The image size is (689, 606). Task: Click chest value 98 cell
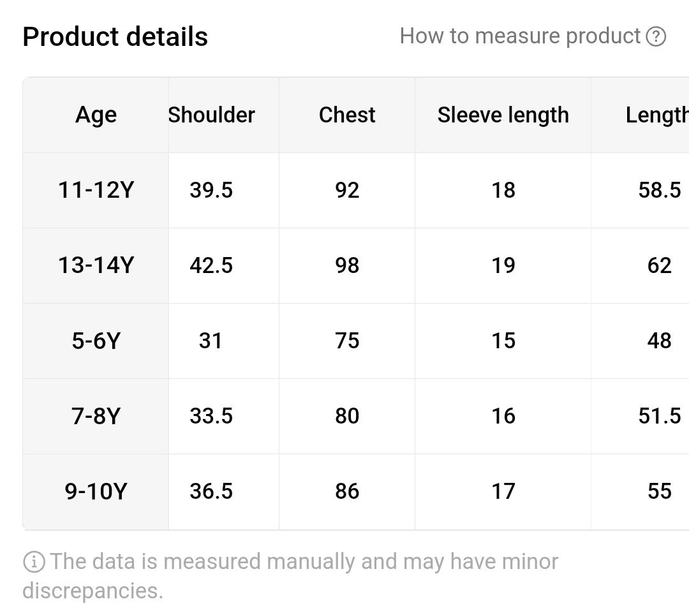(347, 265)
